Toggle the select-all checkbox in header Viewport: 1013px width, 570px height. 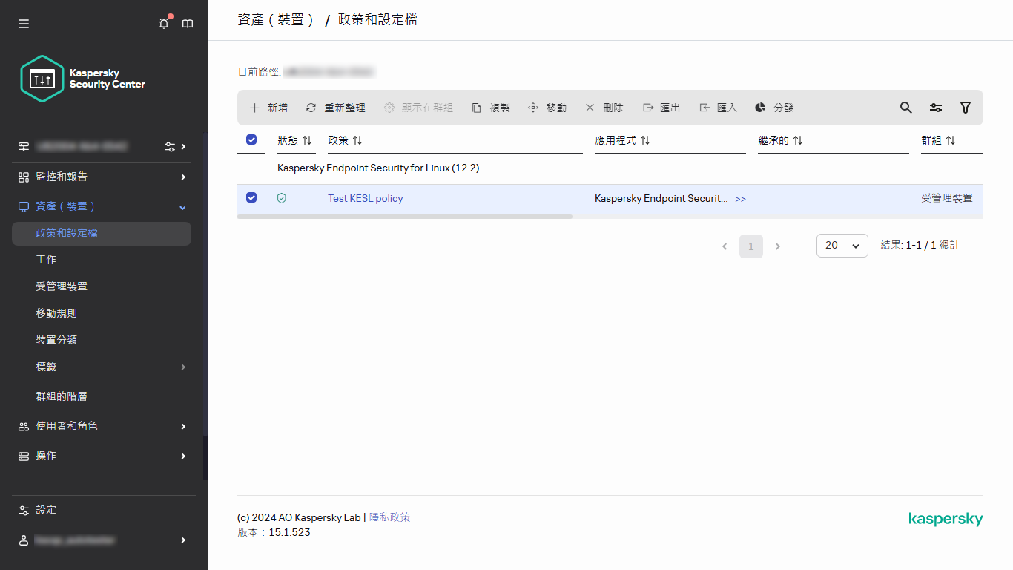(x=251, y=140)
